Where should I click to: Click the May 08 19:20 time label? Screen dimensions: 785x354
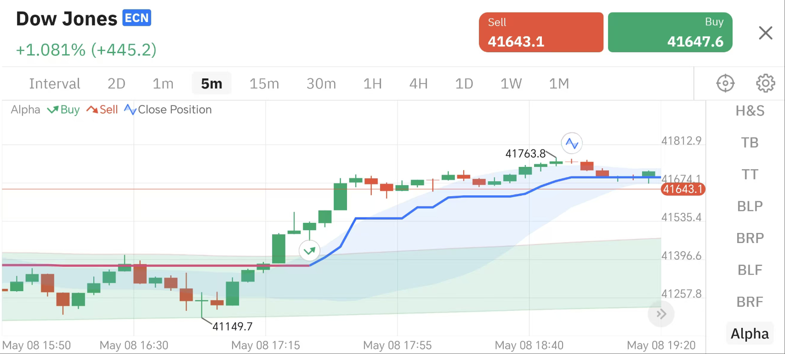[x=661, y=345]
